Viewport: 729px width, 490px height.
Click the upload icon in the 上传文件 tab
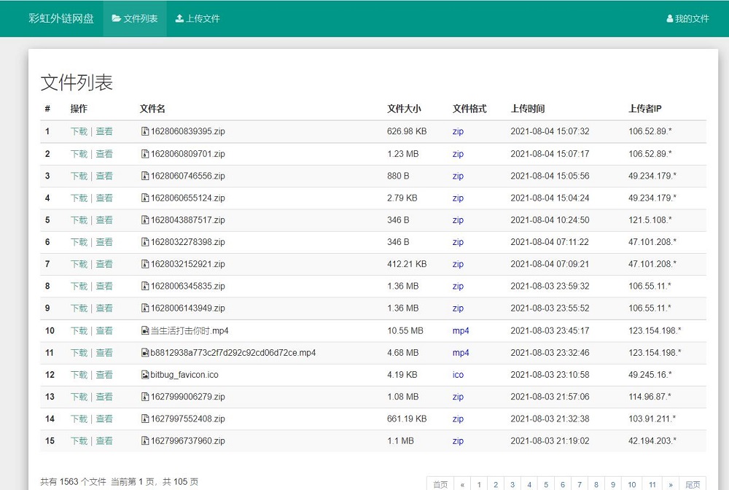click(179, 18)
